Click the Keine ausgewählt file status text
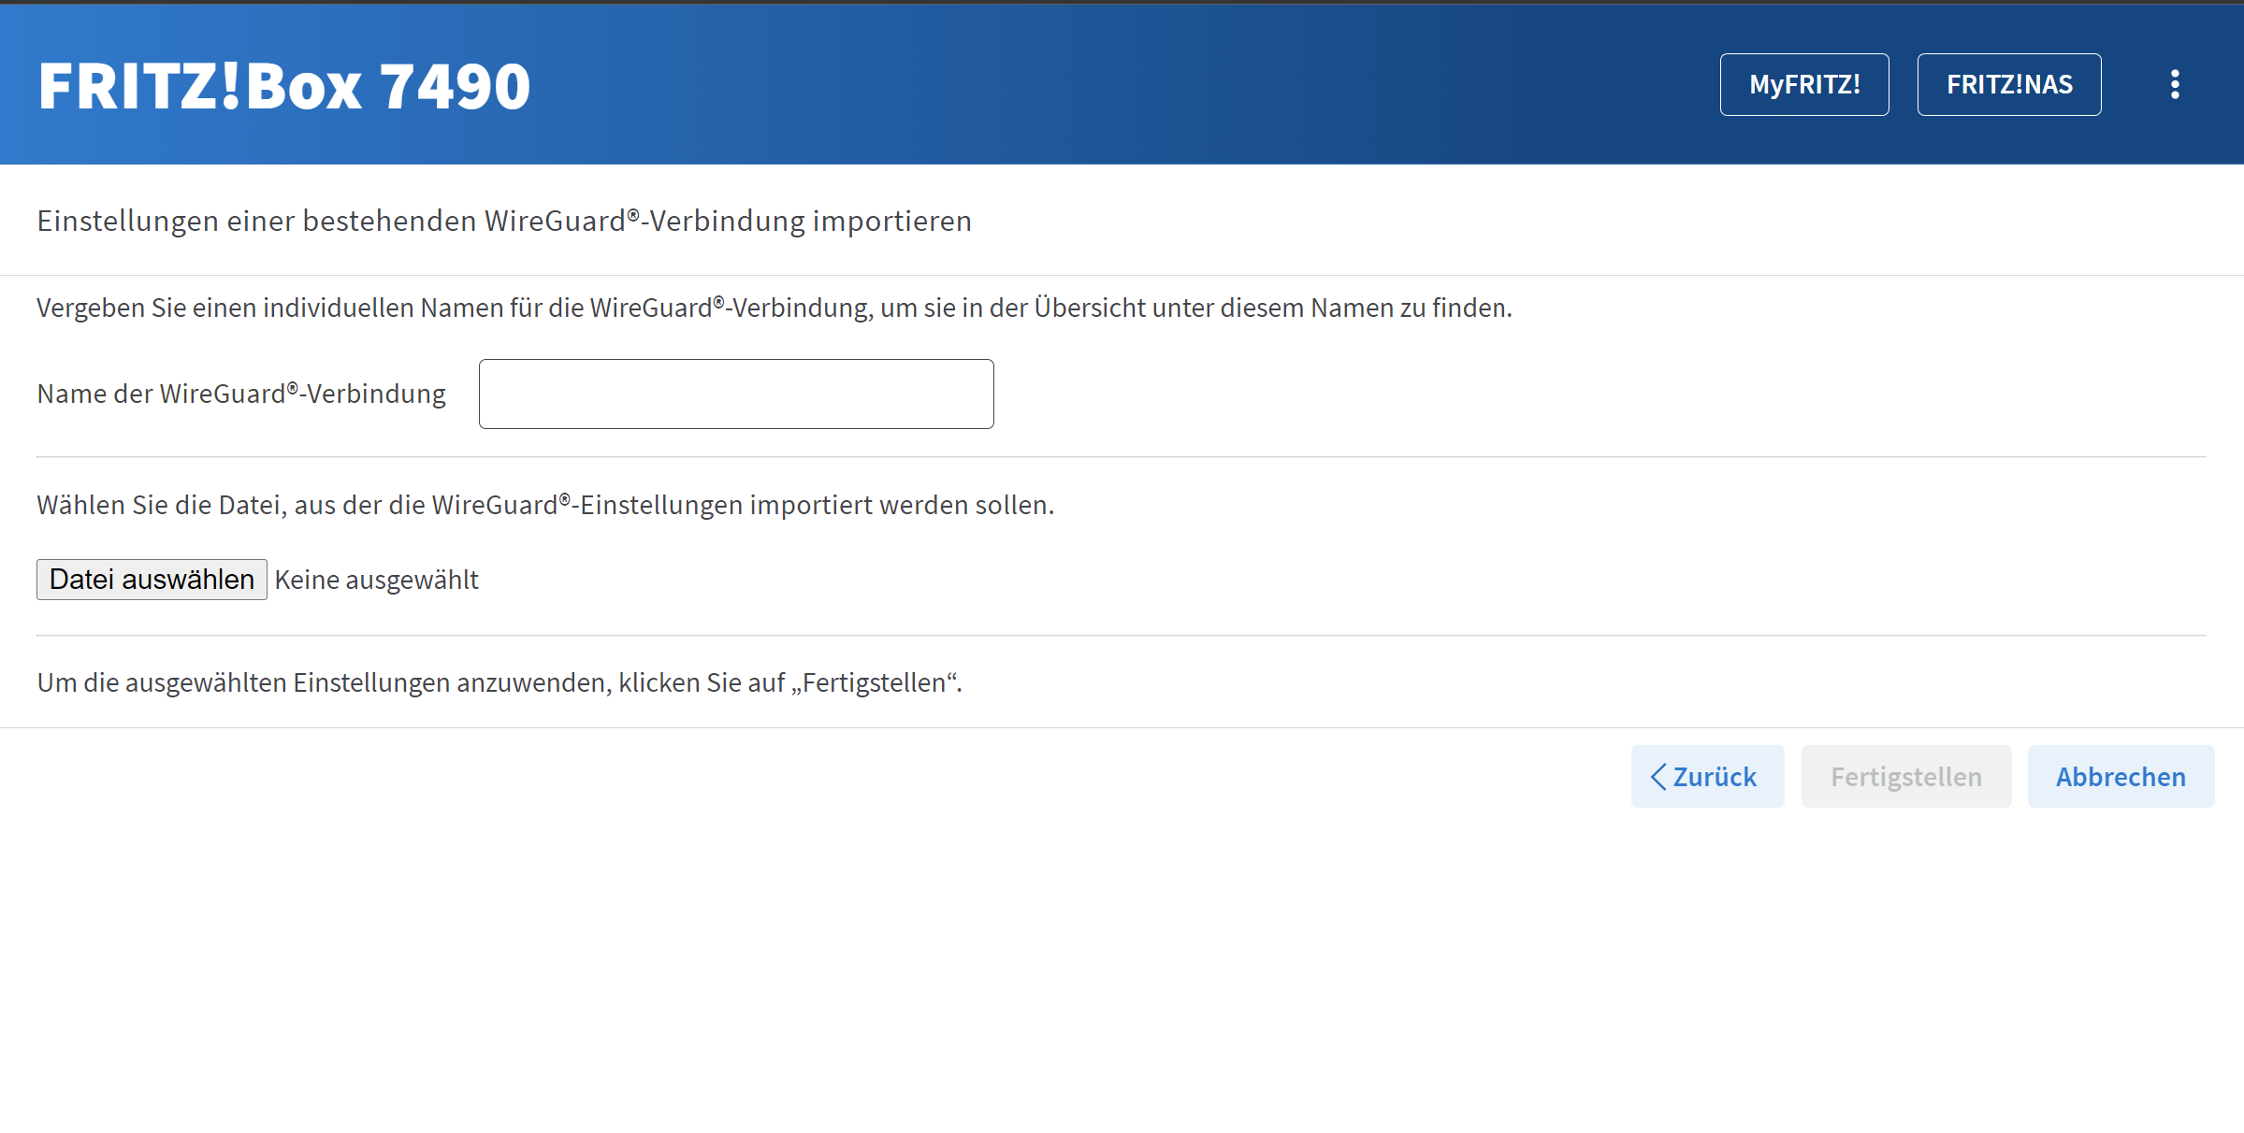This screenshot has height=1133, width=2244. pos(376,580)
